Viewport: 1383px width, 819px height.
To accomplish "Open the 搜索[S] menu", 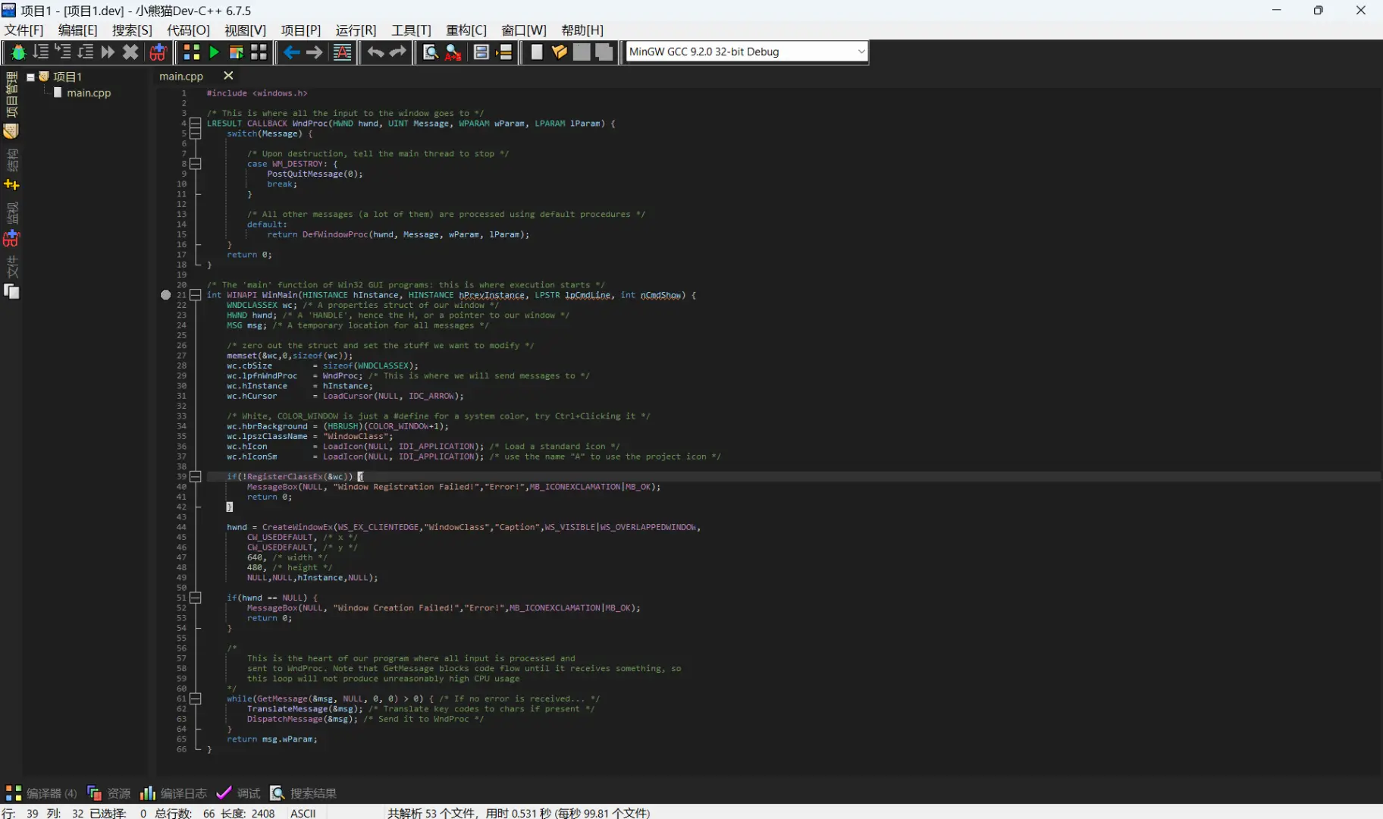I will [x=132, y=30].
